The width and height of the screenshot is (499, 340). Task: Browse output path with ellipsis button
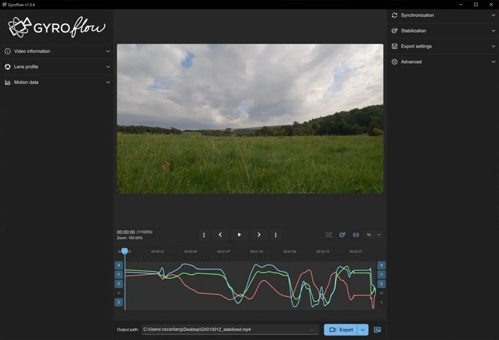tap(312, 330)
